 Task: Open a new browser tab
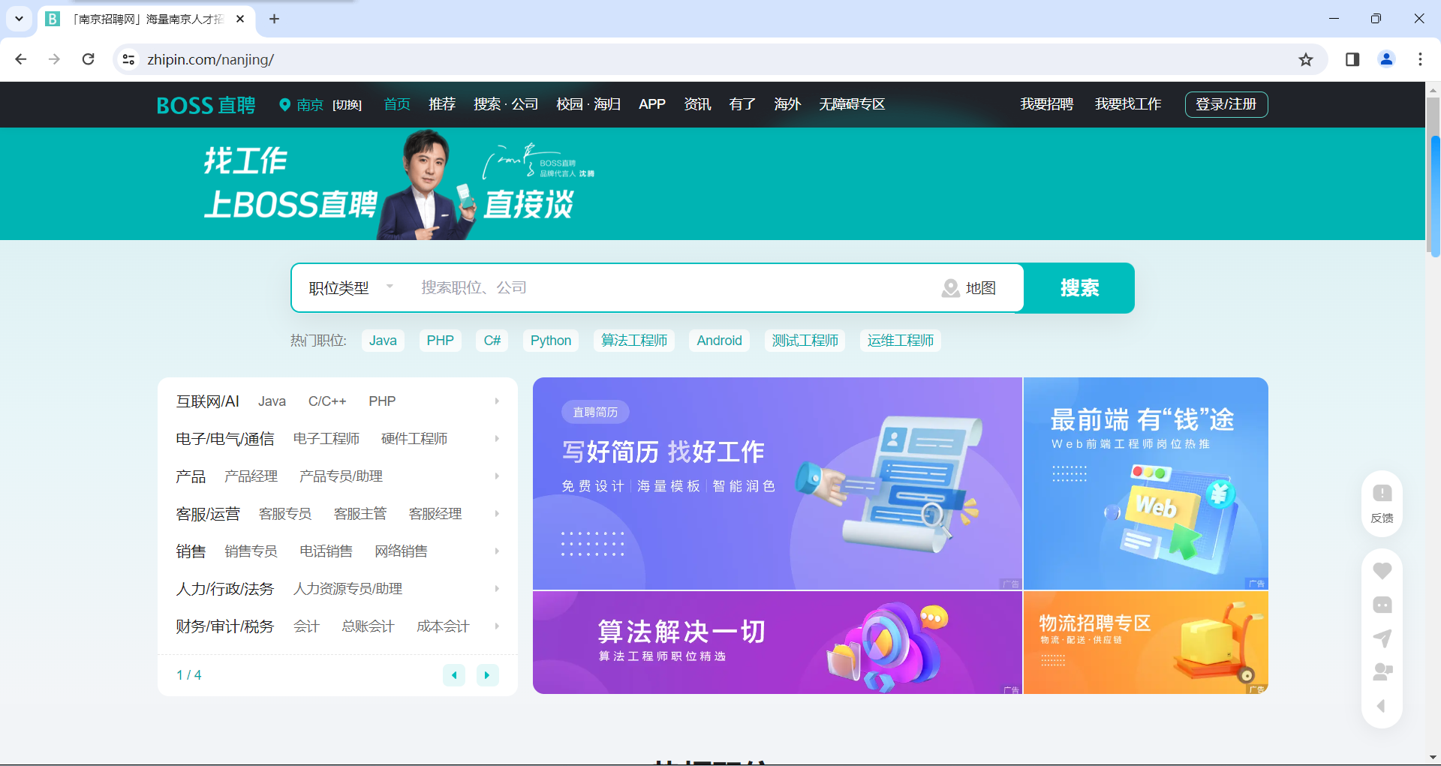pos(274,19)
